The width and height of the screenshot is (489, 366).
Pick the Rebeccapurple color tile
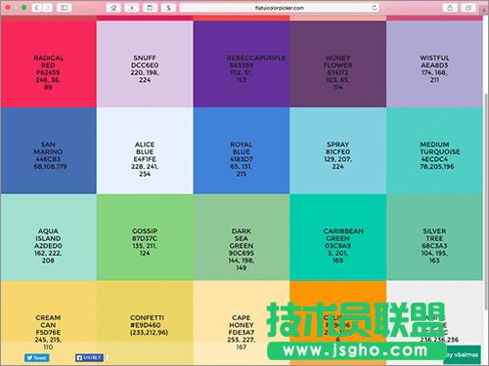(242, 64)
